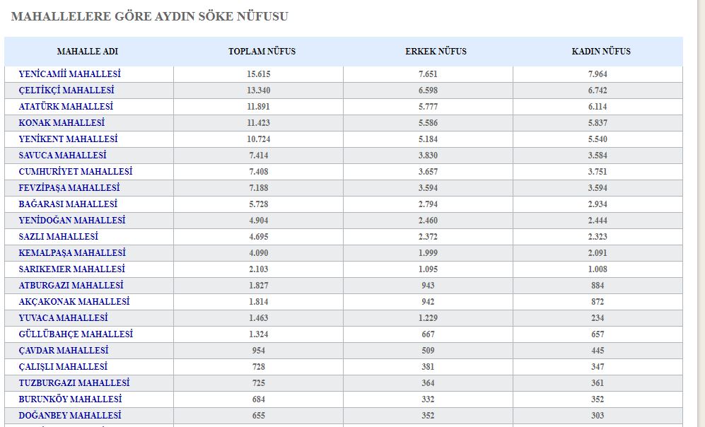Click the ATATÜRK MAHALLESİ link
705x427 pixels.
66,106
